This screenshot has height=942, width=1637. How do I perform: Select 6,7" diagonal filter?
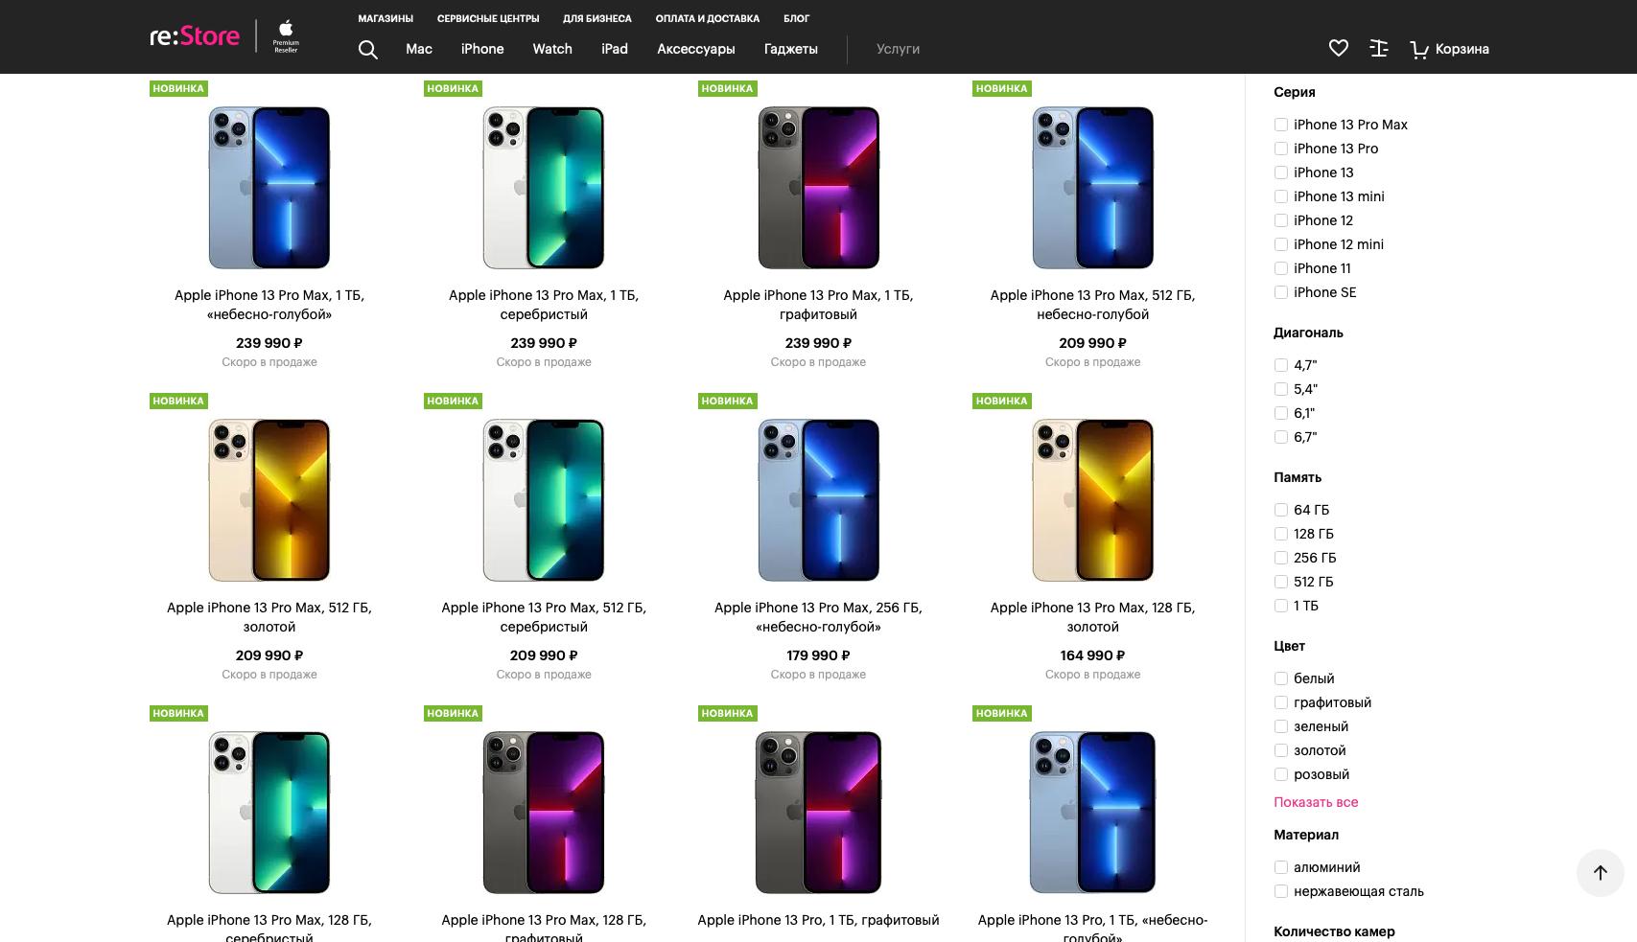(1280, 437)
